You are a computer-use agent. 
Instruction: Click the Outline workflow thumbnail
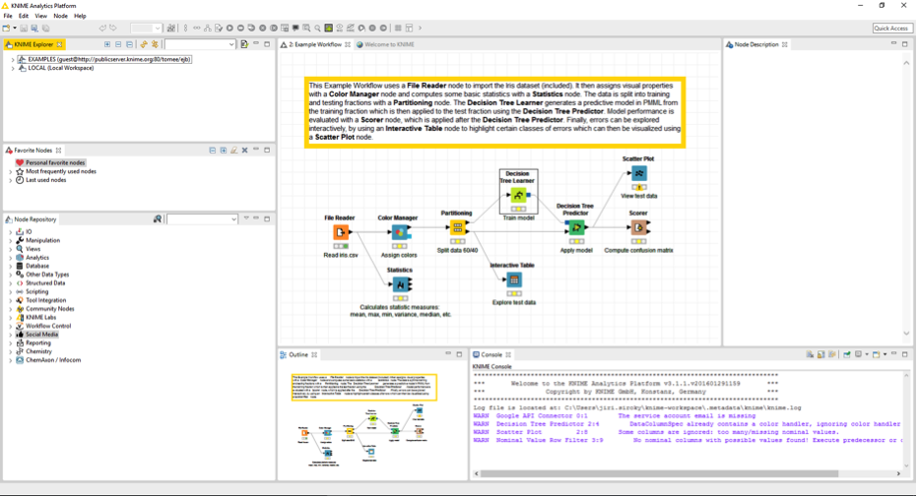coord(364,419)
